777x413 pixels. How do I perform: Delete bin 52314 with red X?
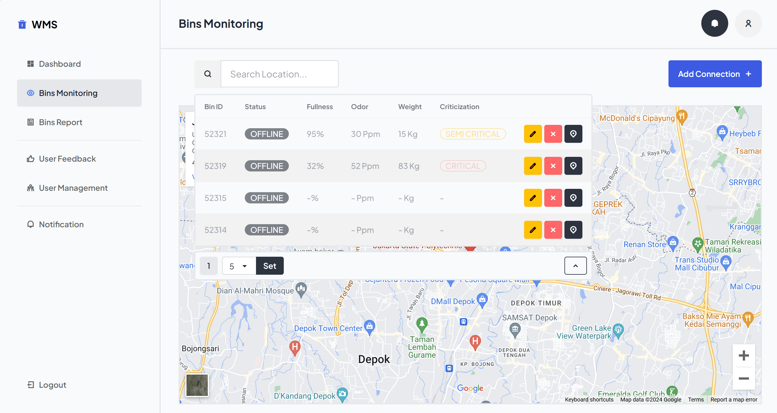[x=553, y=230]
